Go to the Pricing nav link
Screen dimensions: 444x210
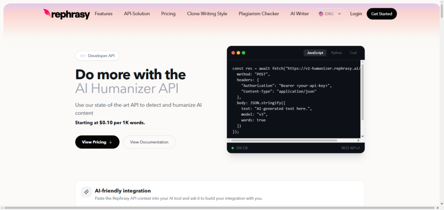pos(169,13)
